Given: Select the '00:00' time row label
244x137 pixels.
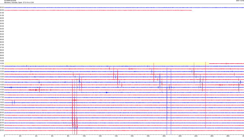Looking at the screenshot, I should (x=2, y=7).
